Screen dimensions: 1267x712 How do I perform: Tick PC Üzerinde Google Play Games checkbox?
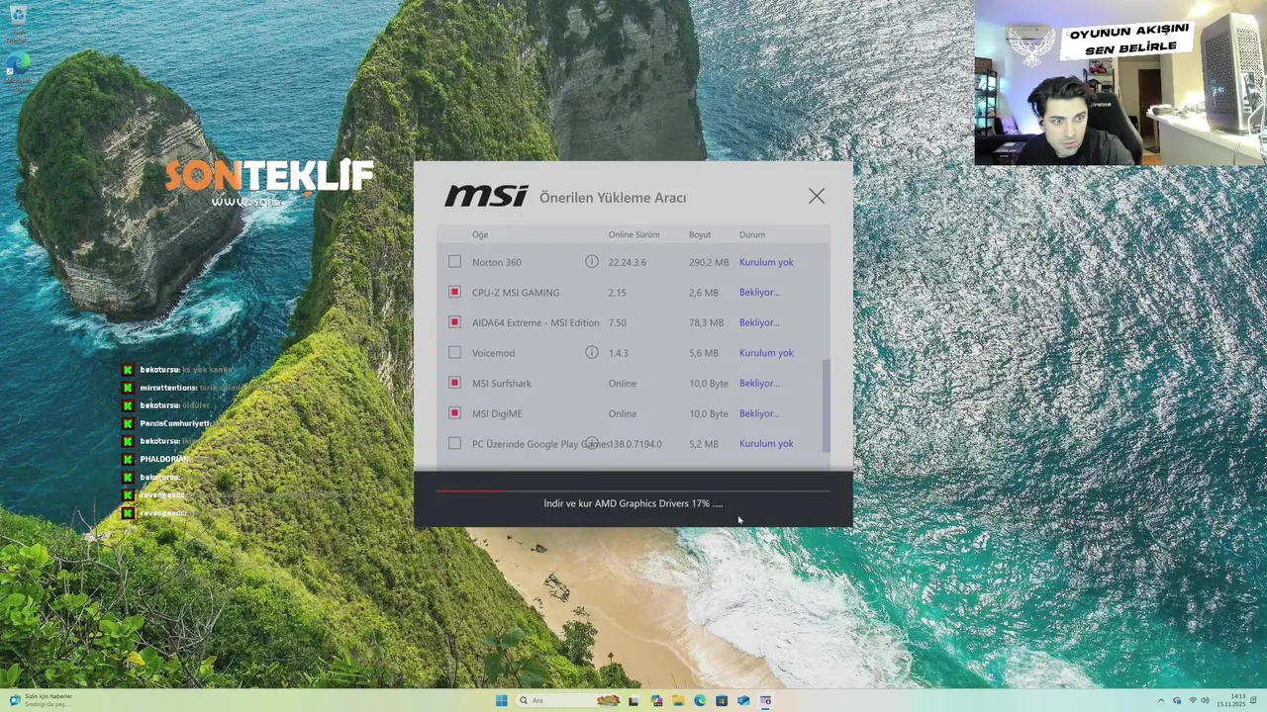coord(454,444)
